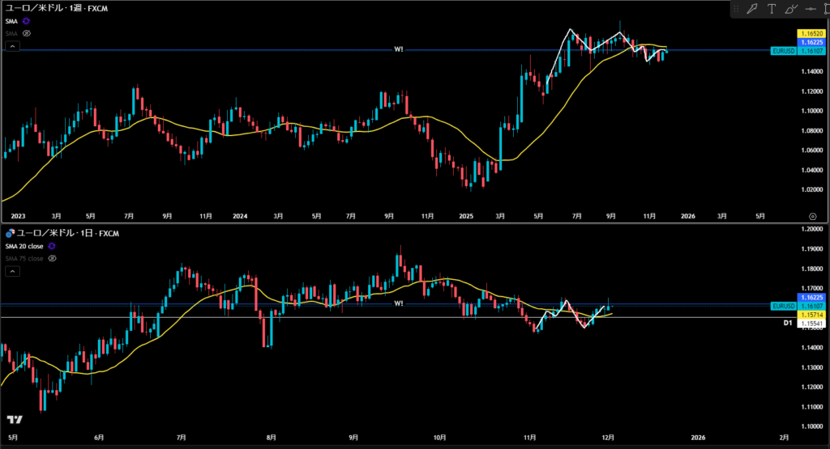Viewport: 830px width, 449px height.
Task: Collapse the weekly chart indicator legend
Action: point(12,47)
